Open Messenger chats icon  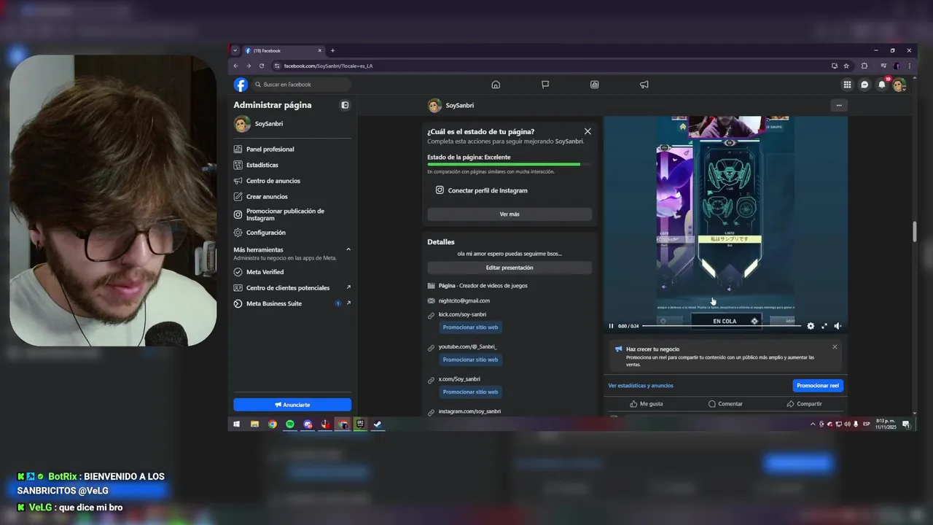click(864, 85)
